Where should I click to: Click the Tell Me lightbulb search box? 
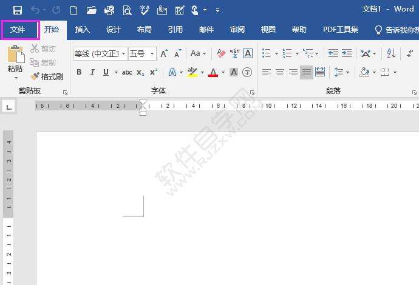point(397,30)
